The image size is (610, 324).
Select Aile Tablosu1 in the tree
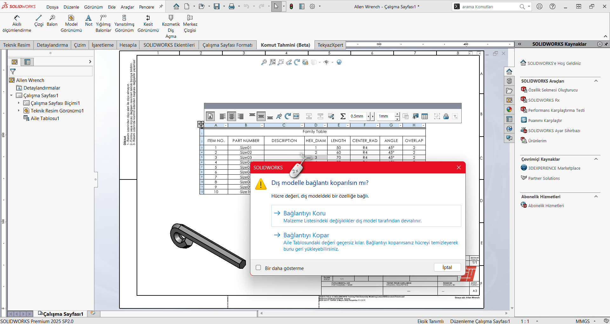(45, 118)
